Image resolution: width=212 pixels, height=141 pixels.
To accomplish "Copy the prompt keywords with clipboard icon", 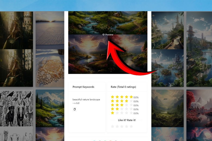I will coord(74,109).
